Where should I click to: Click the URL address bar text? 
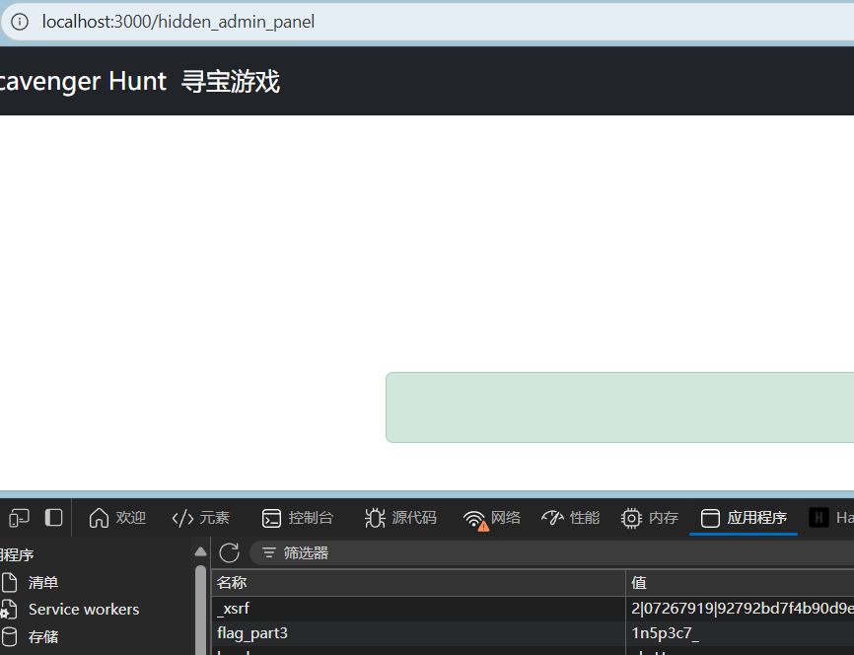pos(178,22)
